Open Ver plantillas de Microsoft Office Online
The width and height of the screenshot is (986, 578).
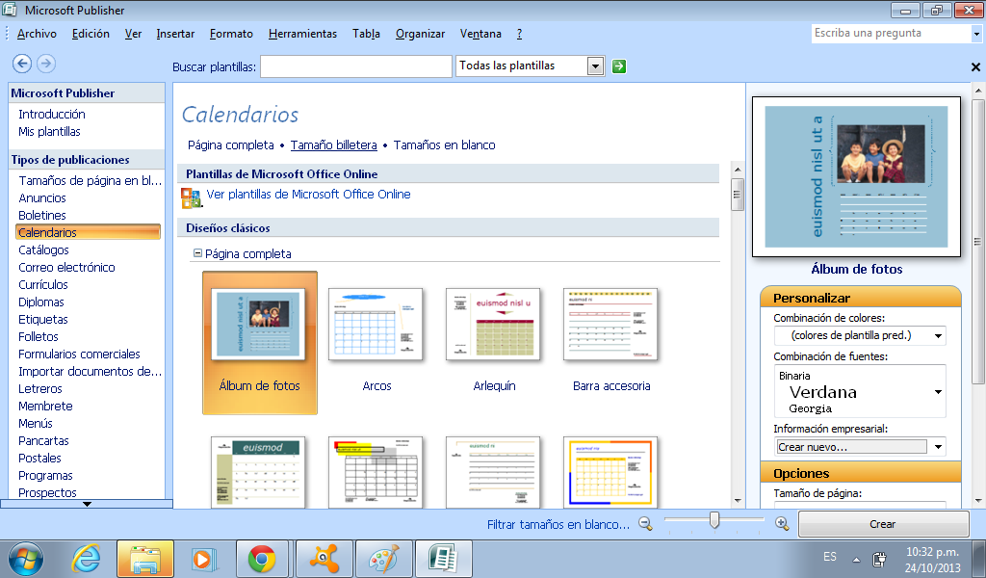click(308, 195)
